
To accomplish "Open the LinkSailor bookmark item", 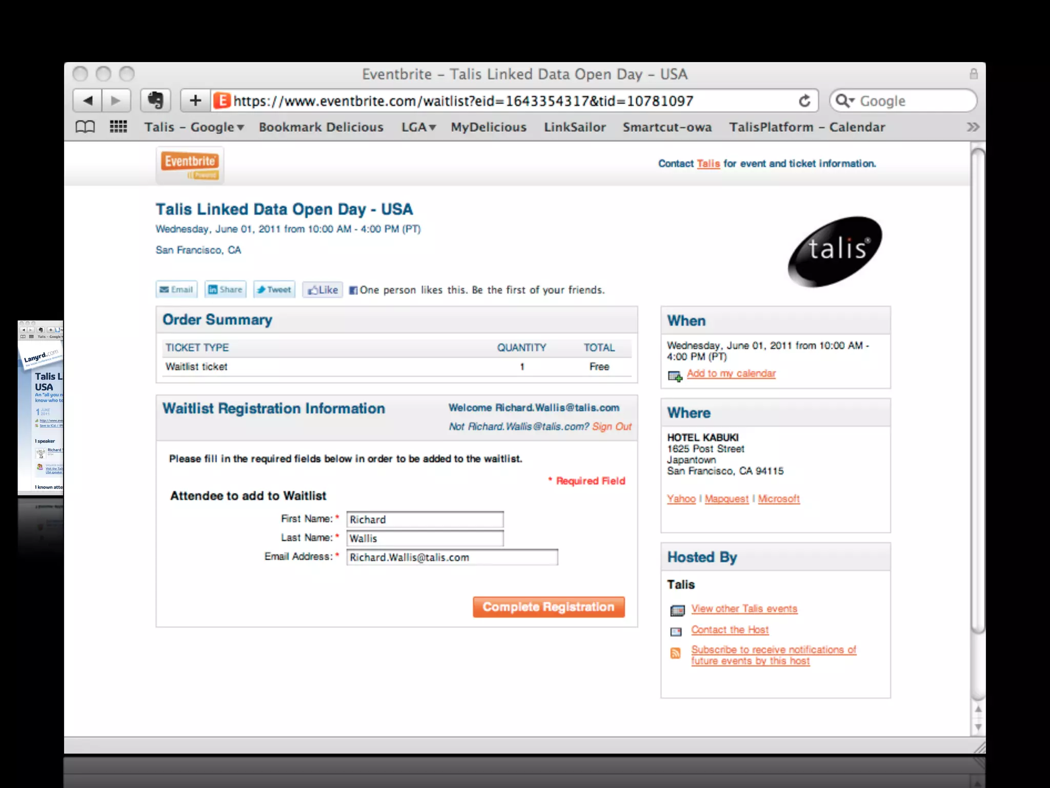I will pos(575,127).
